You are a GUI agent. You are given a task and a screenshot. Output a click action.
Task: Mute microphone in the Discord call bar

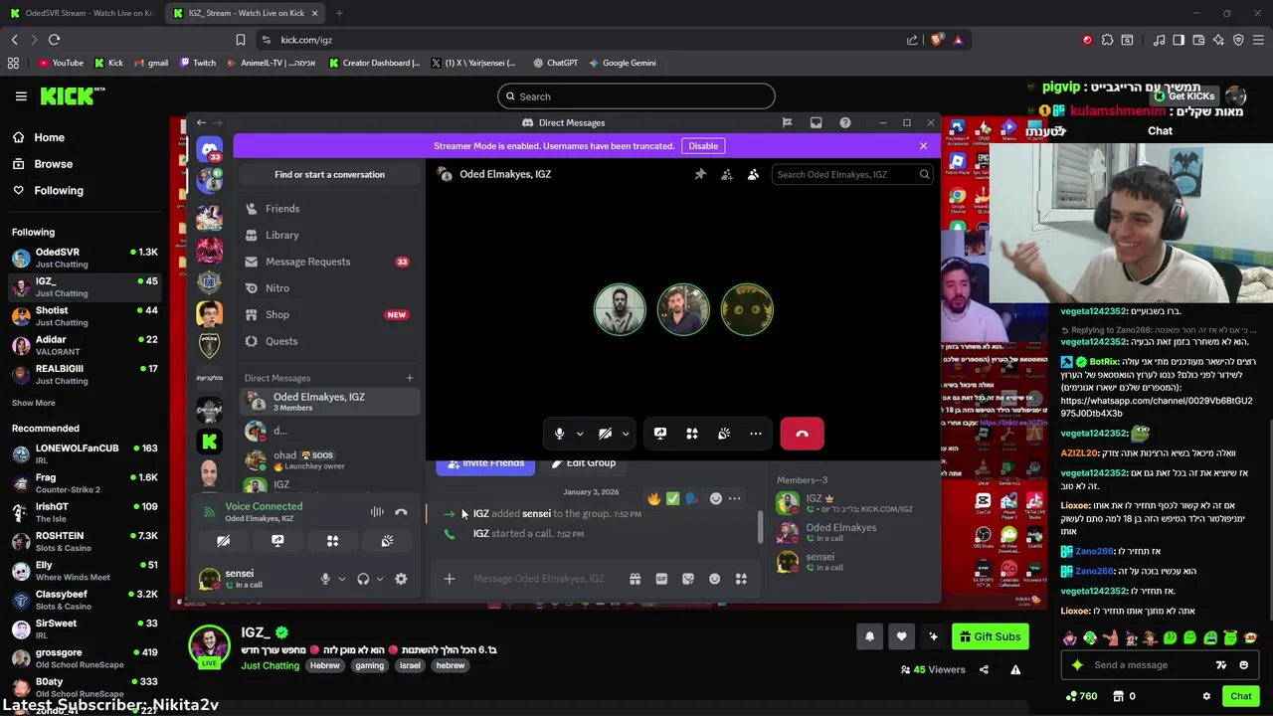click(559, 434)
